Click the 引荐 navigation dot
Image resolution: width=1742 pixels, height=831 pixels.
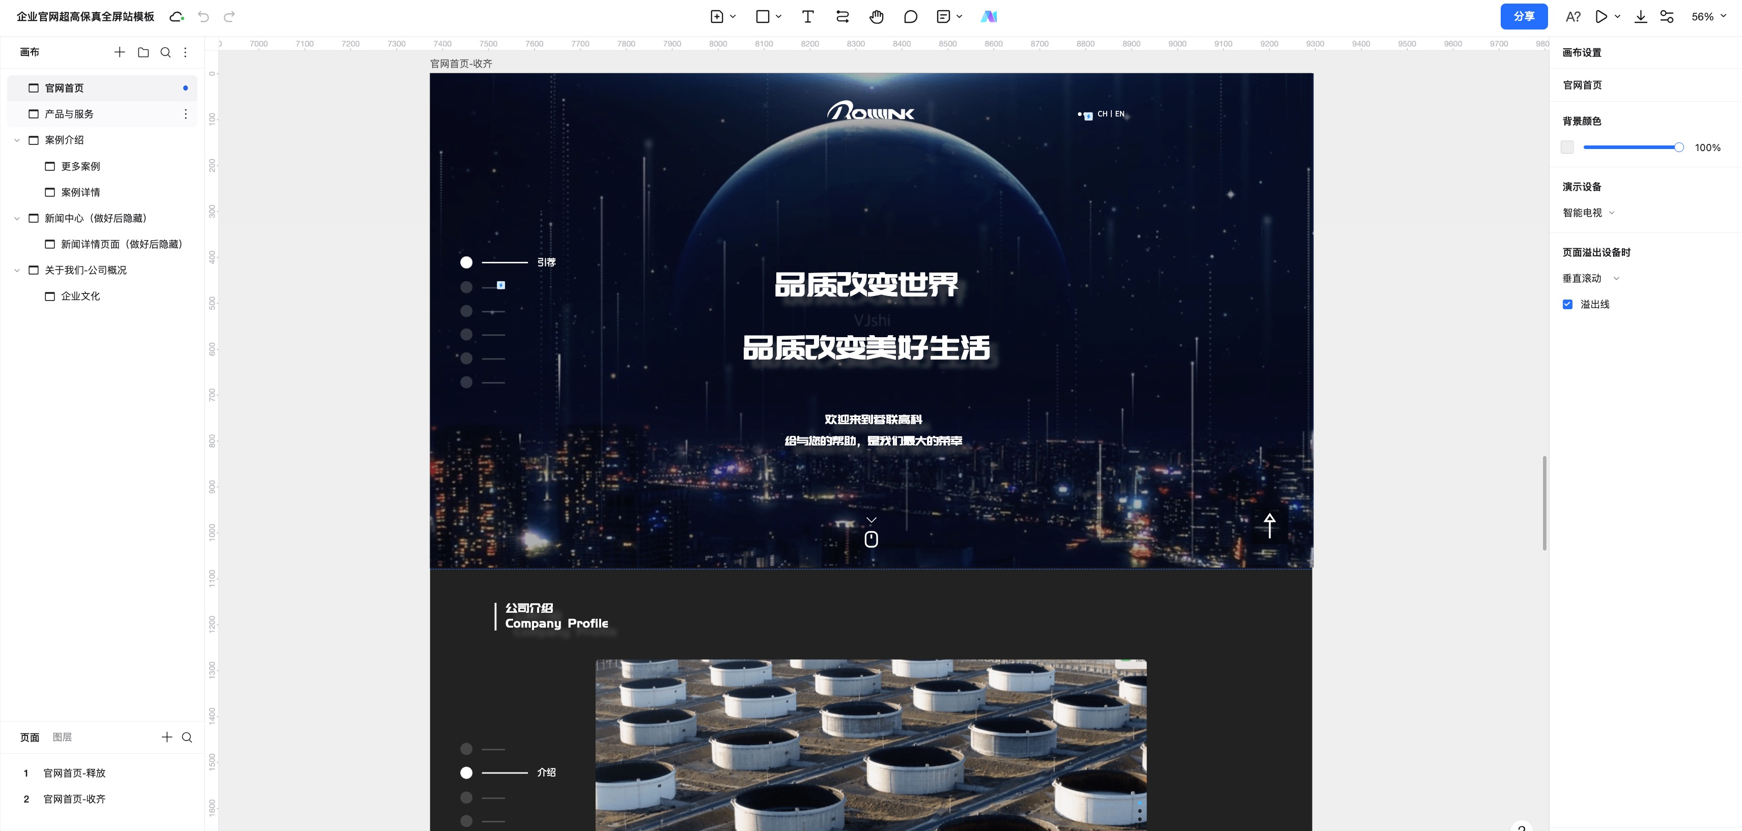pos(466,262)
